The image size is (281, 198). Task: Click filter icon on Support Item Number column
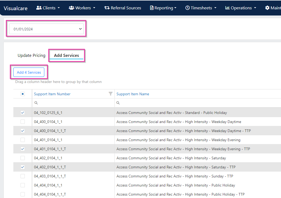tap(110, 94)
